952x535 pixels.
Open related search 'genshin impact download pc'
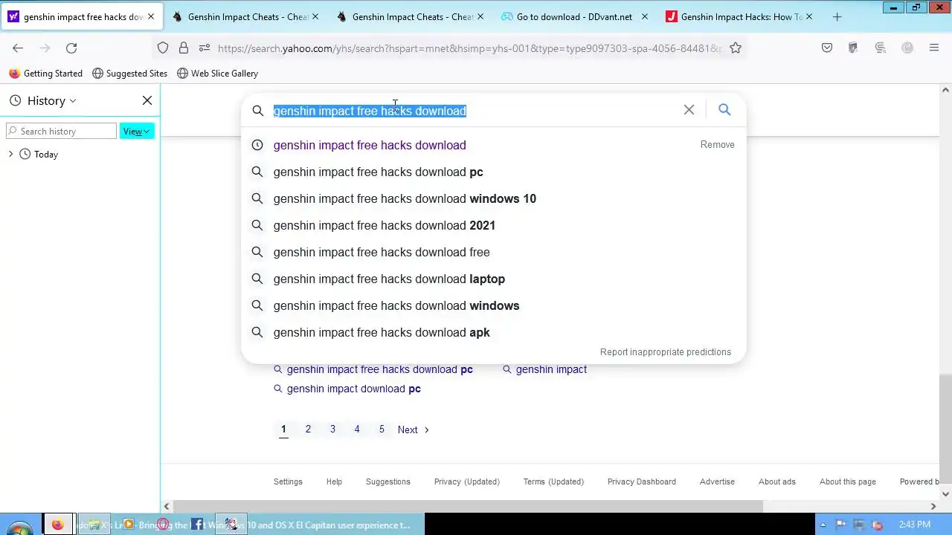point(347,389)
